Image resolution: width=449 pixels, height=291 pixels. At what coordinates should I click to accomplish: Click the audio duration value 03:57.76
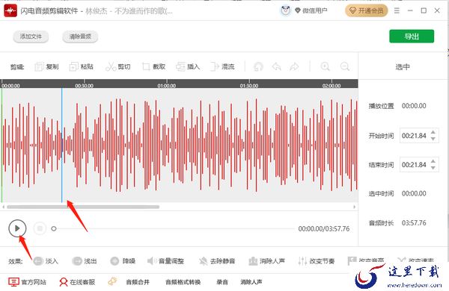[414, 223]
